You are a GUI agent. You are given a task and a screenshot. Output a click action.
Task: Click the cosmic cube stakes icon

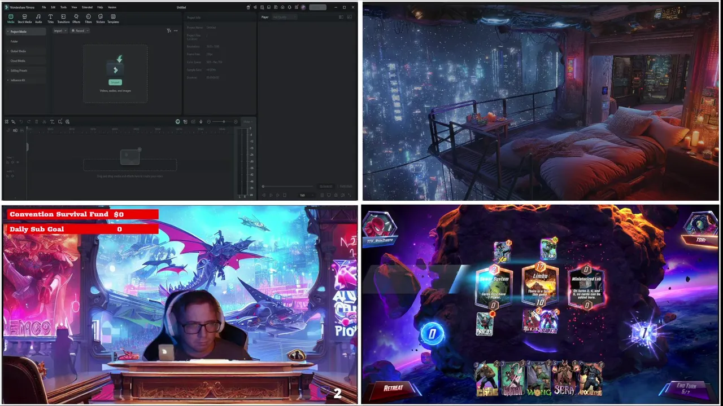click(x=644, y=333)
